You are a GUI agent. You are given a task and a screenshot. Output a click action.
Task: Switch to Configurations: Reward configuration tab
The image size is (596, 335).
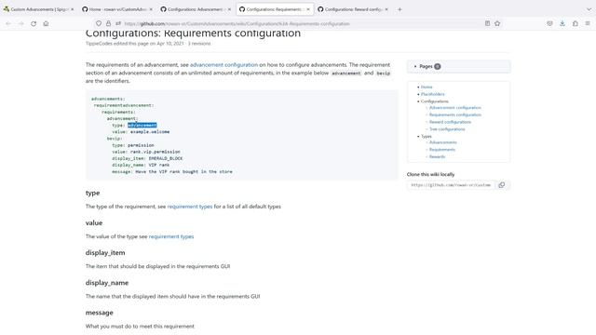coord(353,9)
